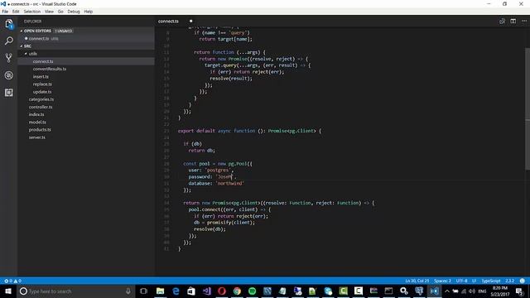Image resolution: width=530 pixels, height=298 pixels.
Task: Change the TypeScript language mode
Action: [490, 281]
